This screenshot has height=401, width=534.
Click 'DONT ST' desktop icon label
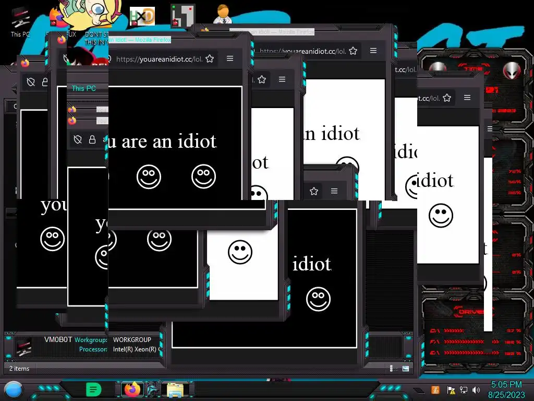(x=96, y=34)
